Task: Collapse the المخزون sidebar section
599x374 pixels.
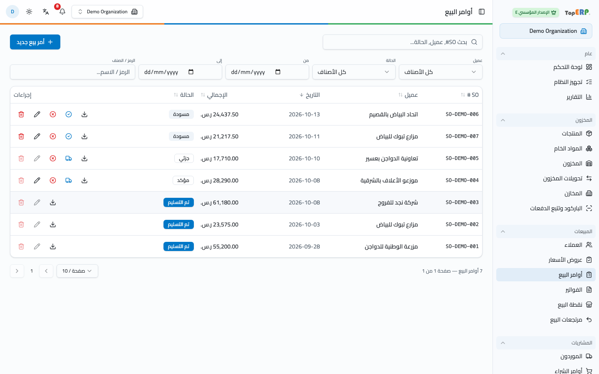Action: point(546,120)
